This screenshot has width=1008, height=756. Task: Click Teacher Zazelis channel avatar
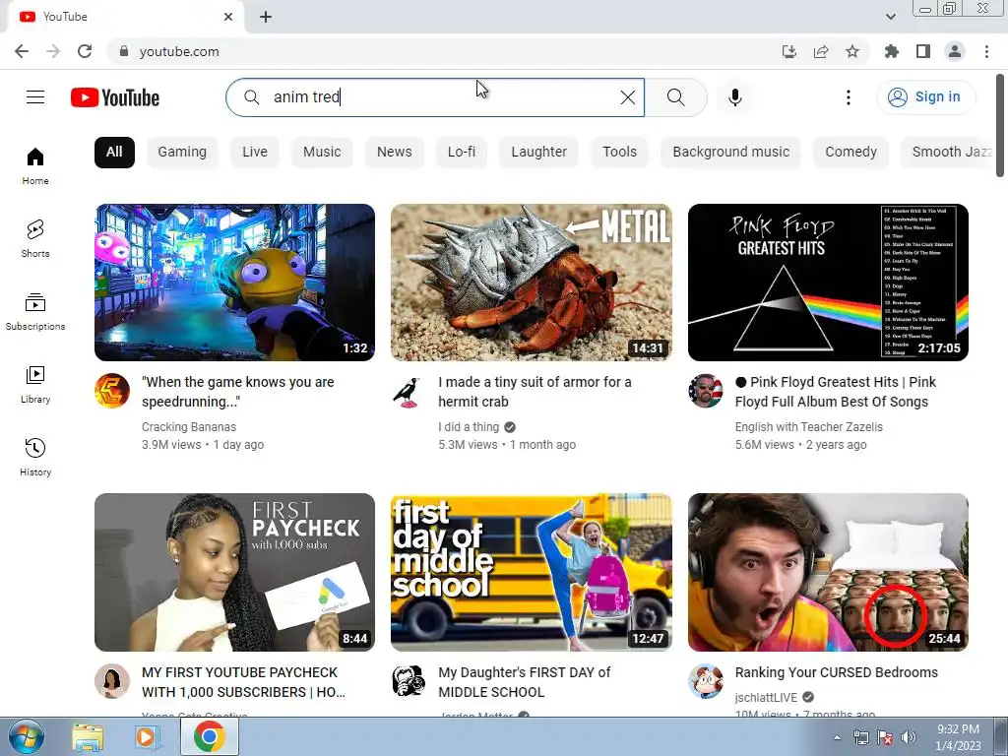click(x=705, y=391)
